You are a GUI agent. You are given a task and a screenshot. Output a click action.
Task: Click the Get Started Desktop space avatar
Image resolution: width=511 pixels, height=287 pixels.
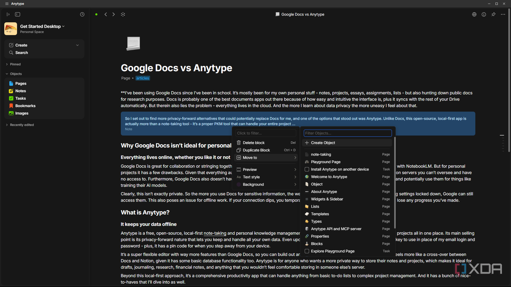click(11, 29)
